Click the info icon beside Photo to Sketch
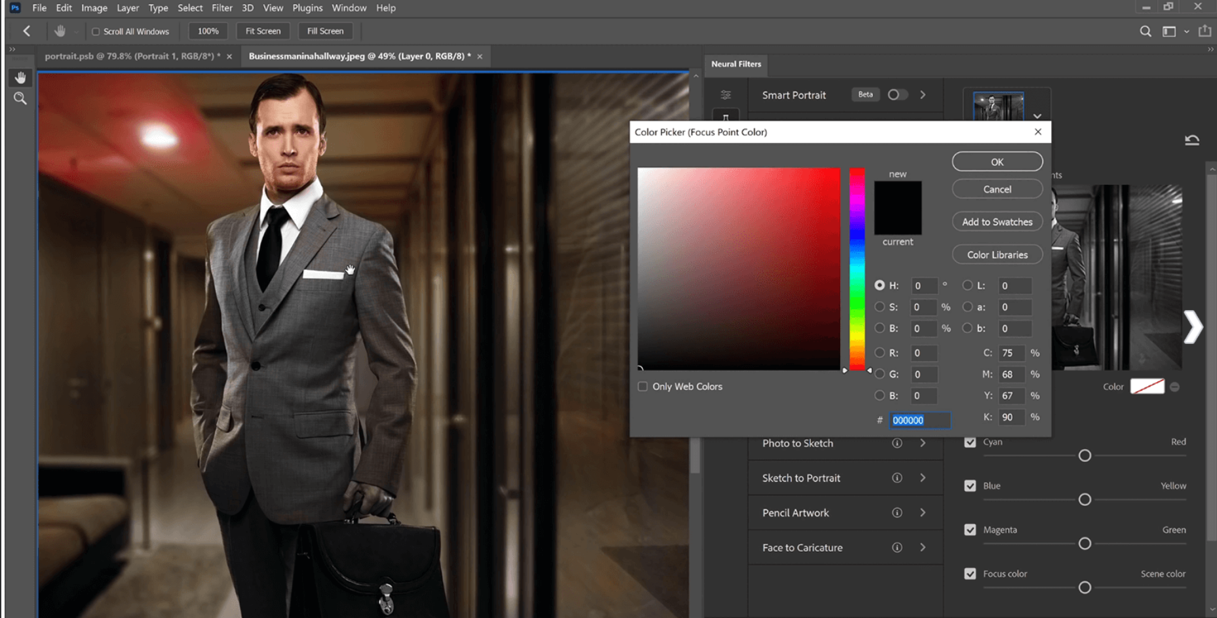The image size is (1217, 618). pos(897,443)
